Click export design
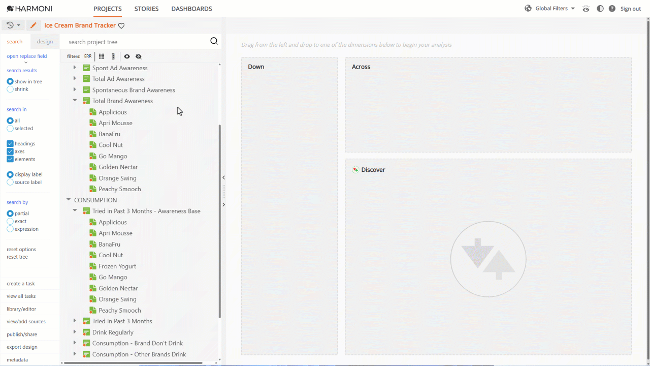Image resolution: width=650 pixels, height=366 pixels. point(22,347)
